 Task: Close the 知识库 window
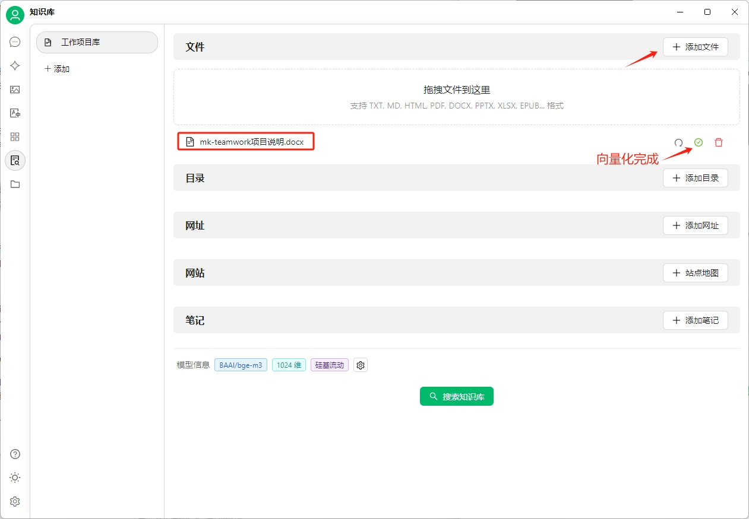pos(735,12)
